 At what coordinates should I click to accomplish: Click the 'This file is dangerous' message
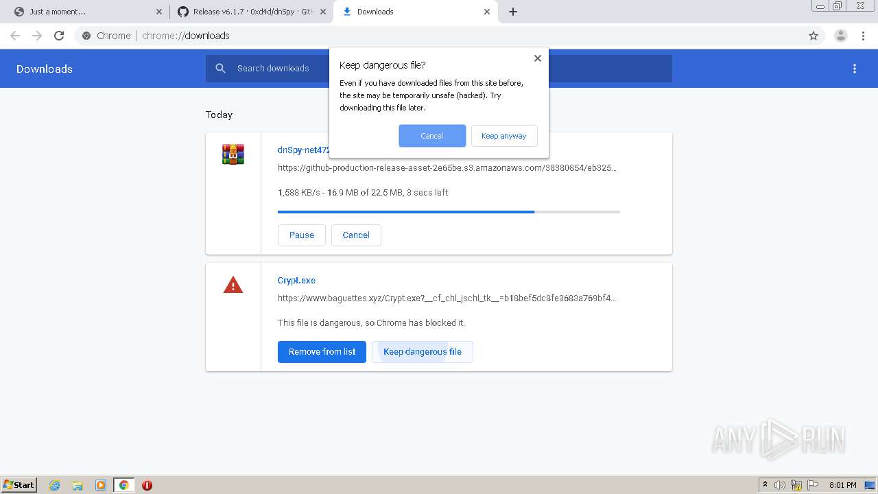pyautogui.click(x=371, y=322)
